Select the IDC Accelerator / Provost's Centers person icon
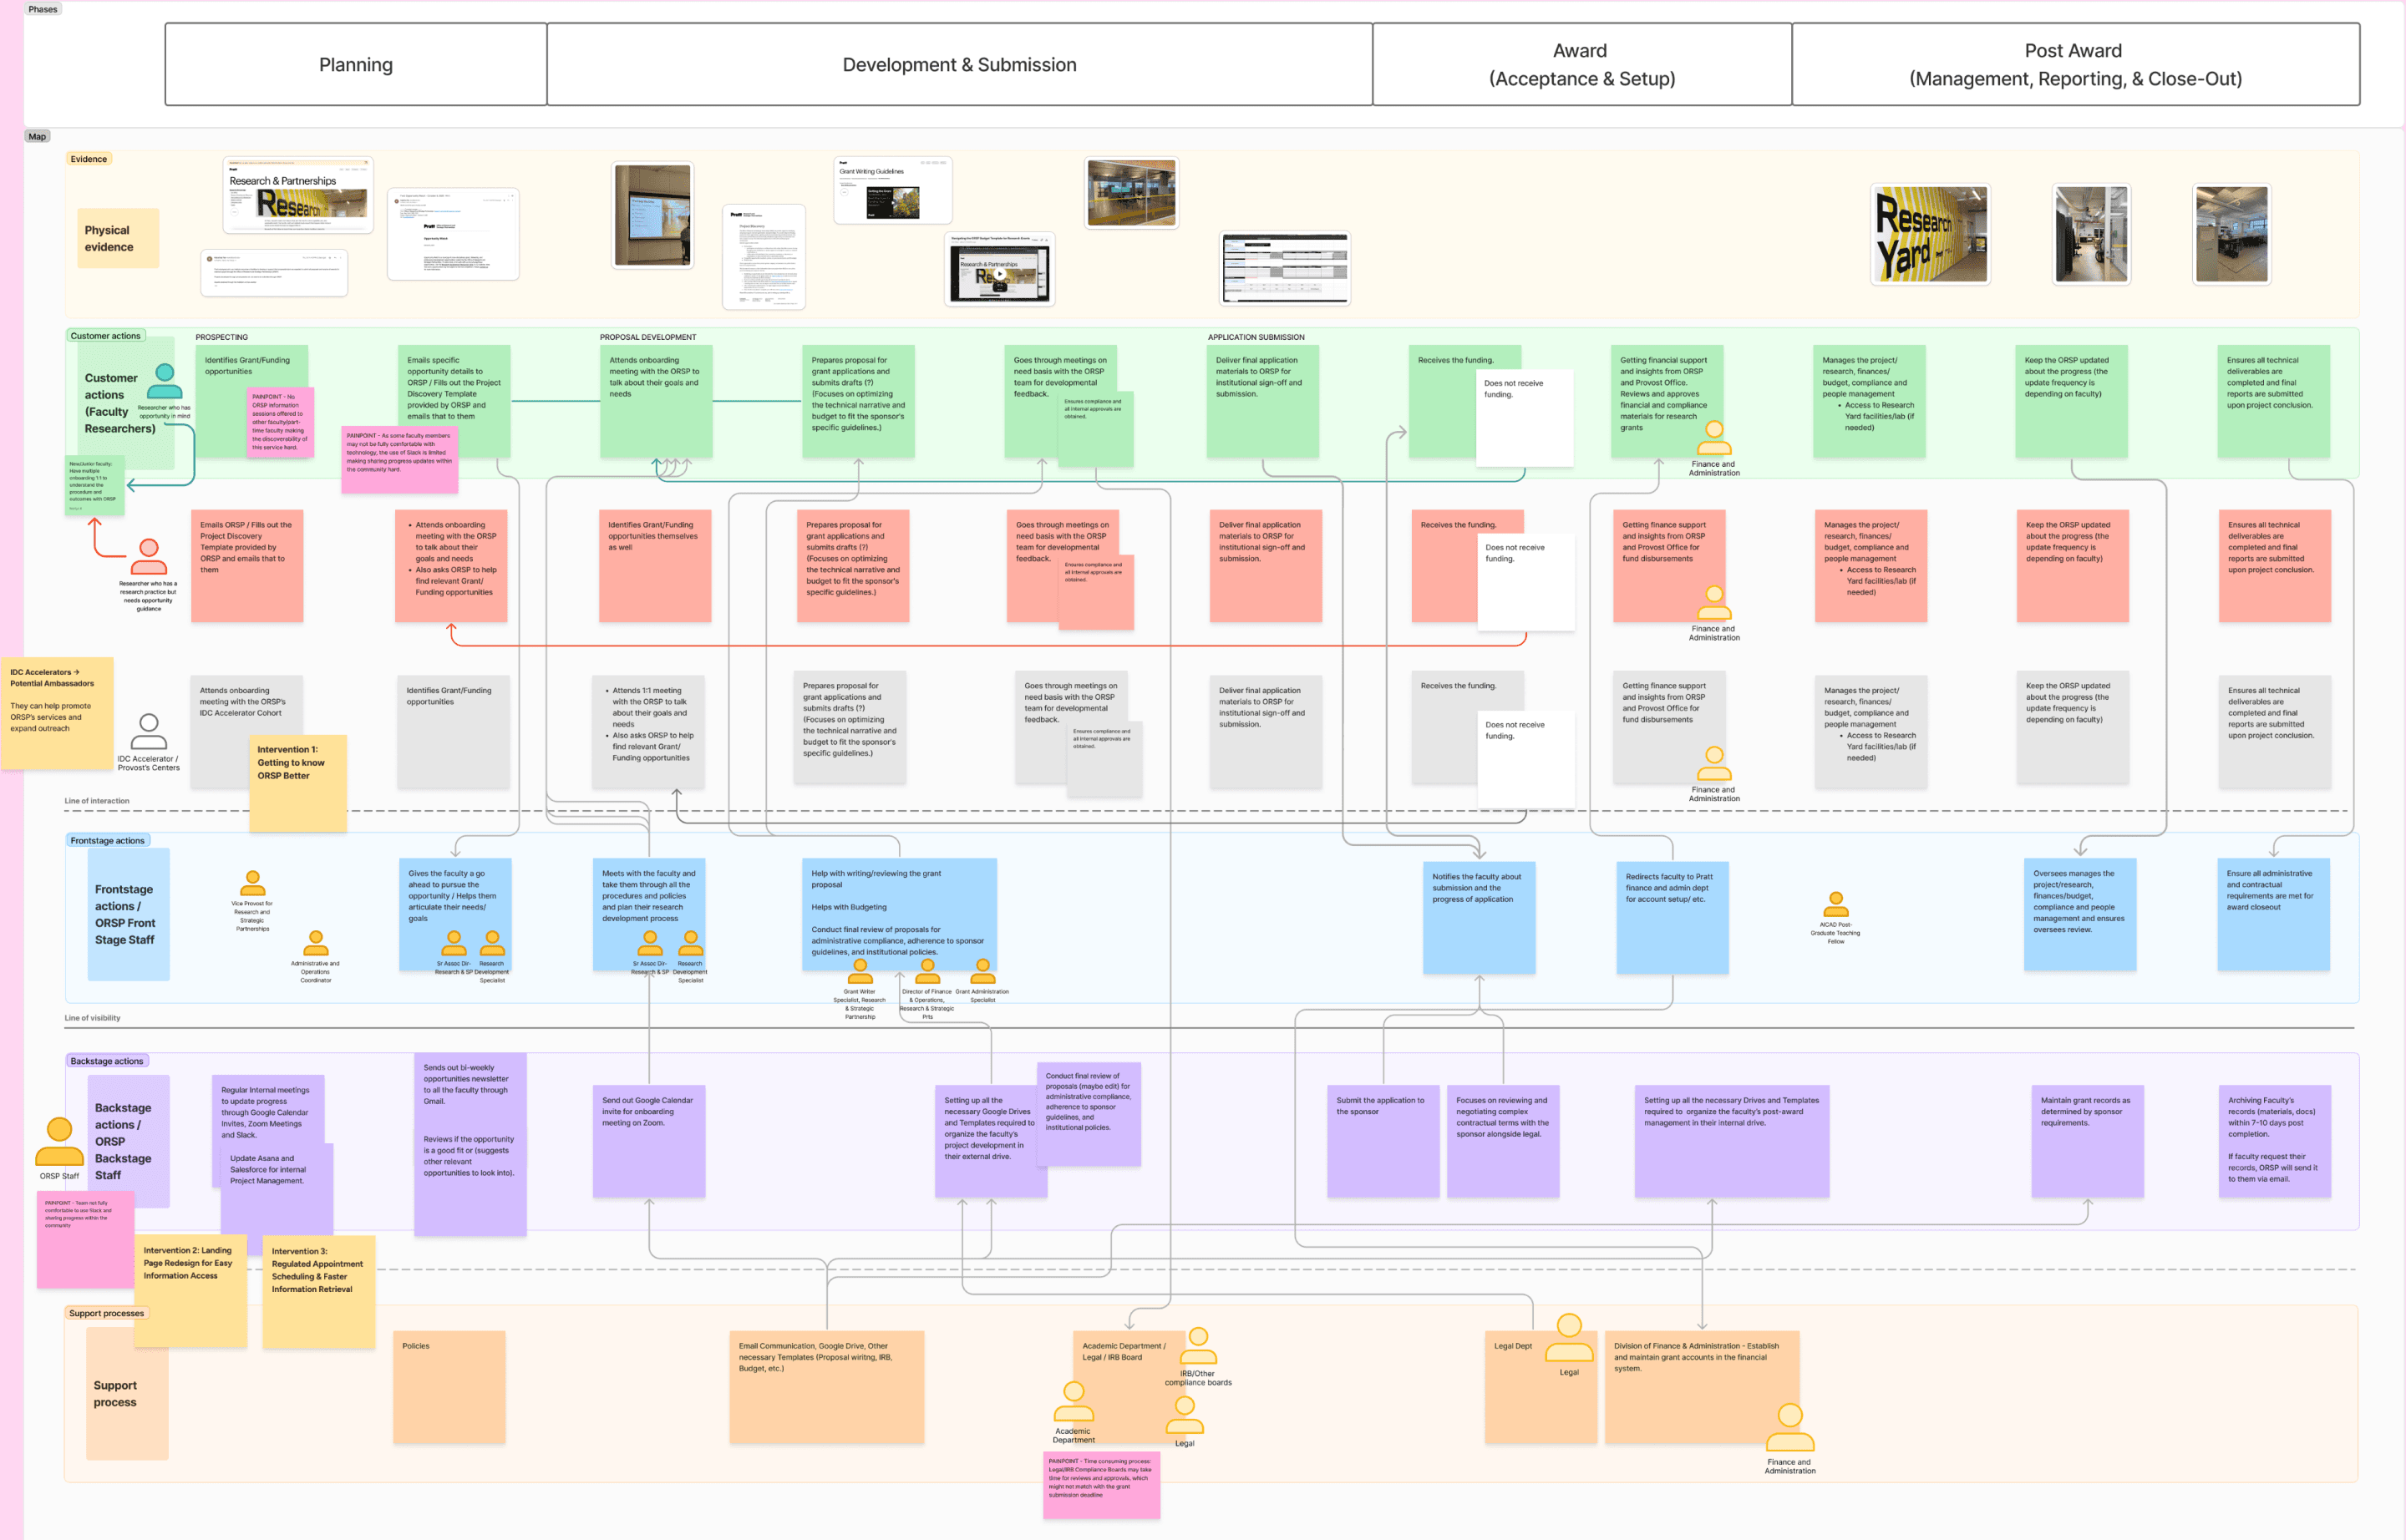The image size is (2406, 1540). click(x=148, y=732)
